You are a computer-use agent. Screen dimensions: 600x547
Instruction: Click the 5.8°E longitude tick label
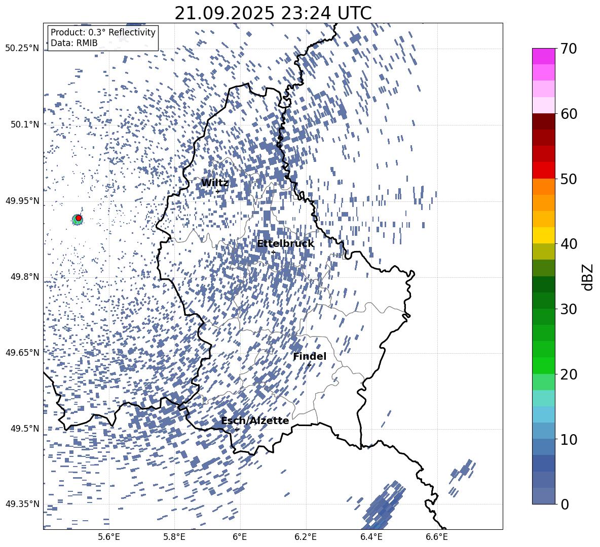coord(174,537)
